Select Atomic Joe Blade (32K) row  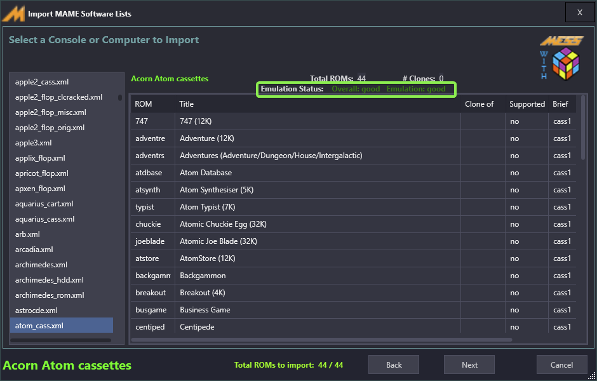353,241
